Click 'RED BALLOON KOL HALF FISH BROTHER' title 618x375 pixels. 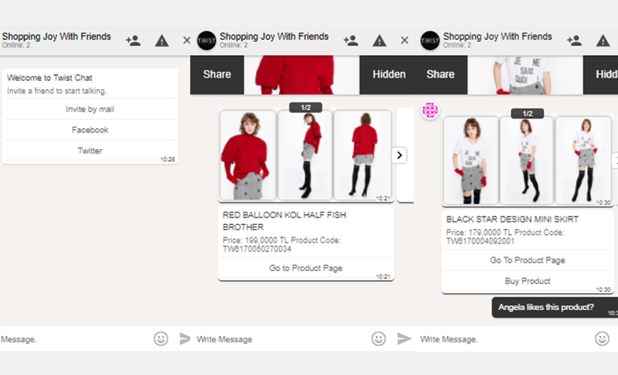(x=284, y=221)
